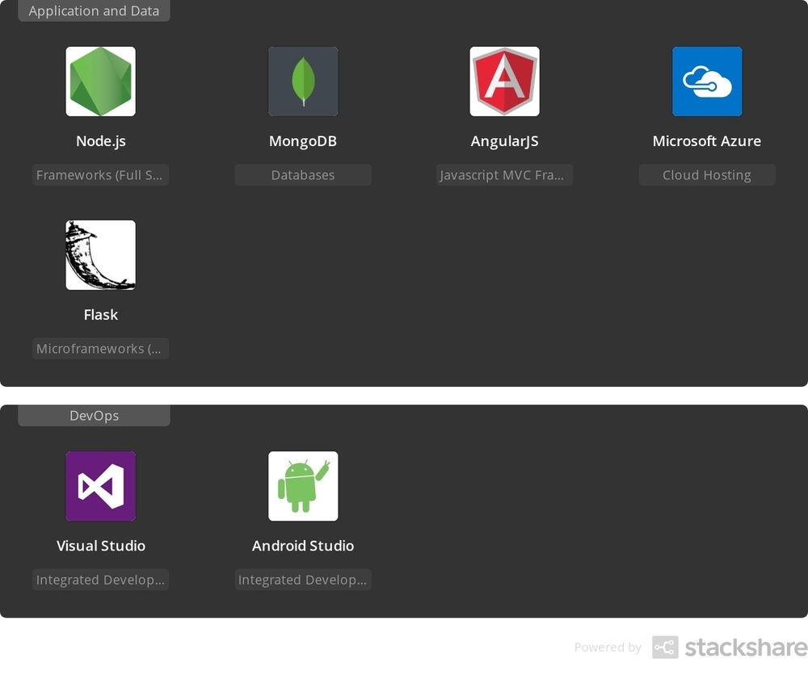
Task: Open the AngularJS shield logo
Action: 504,81
